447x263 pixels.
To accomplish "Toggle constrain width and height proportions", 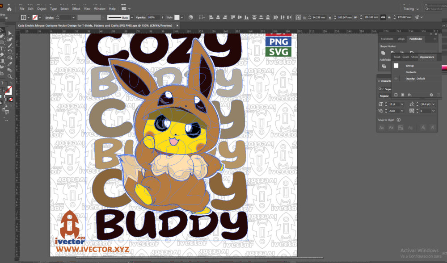I will click(x=383, y=17).
